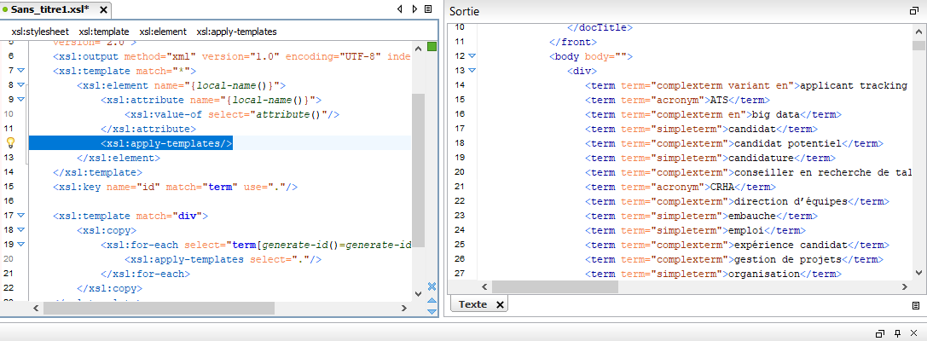Click xsl:element breadcrumb
This screenshot has width=927, height=341.
coord(163,32)
